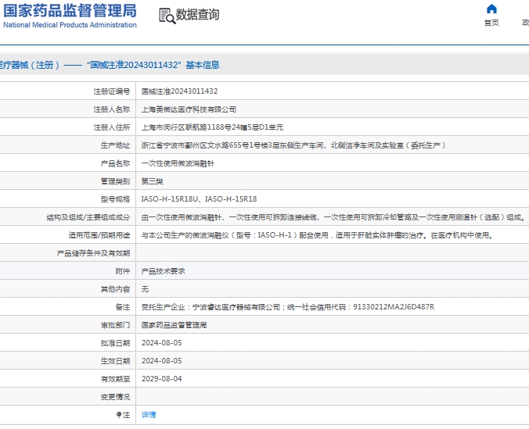
Task: Select 批准日期 value 2024-08-05
Action: pyautogui.click(x=162, y=343)
